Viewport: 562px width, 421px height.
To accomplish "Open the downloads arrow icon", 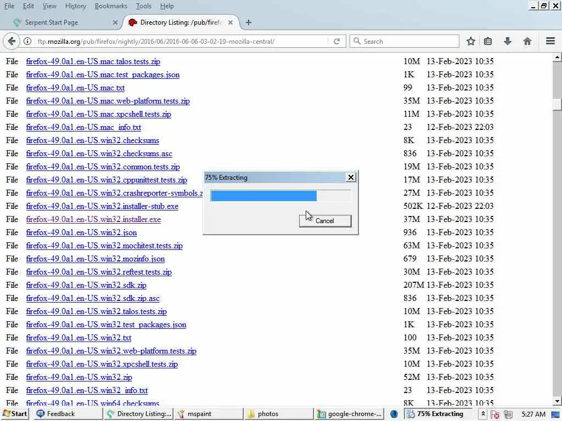I will (x=508, y=42).
